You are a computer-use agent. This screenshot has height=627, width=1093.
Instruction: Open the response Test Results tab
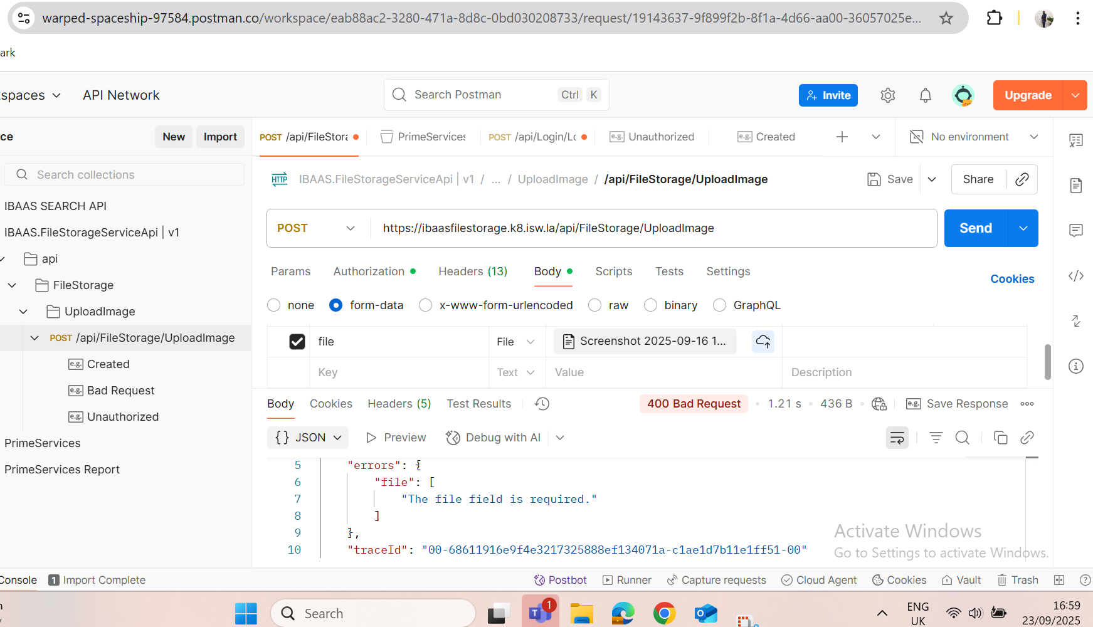point(478,404)
